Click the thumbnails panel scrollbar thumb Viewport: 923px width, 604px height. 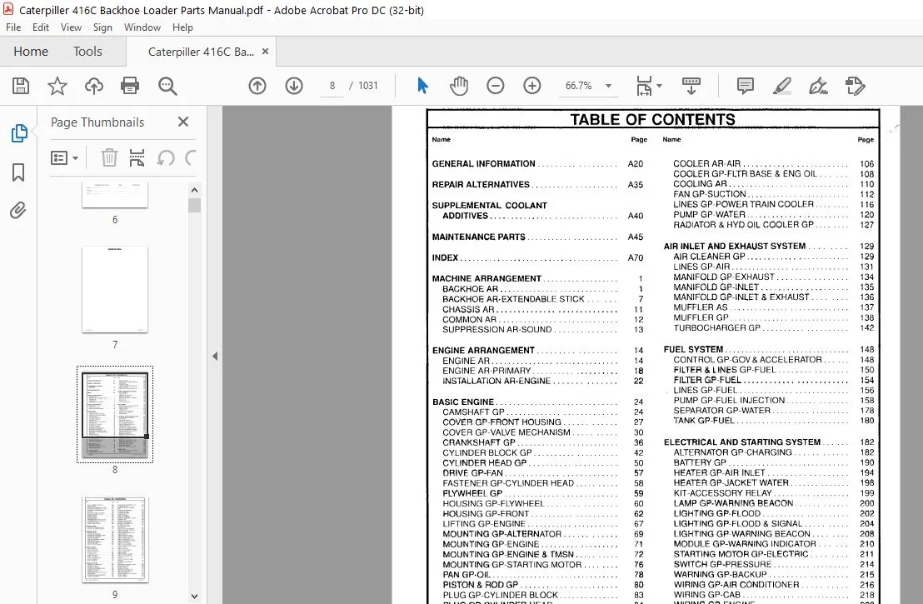pyautogui.click(x=195, y=206)
